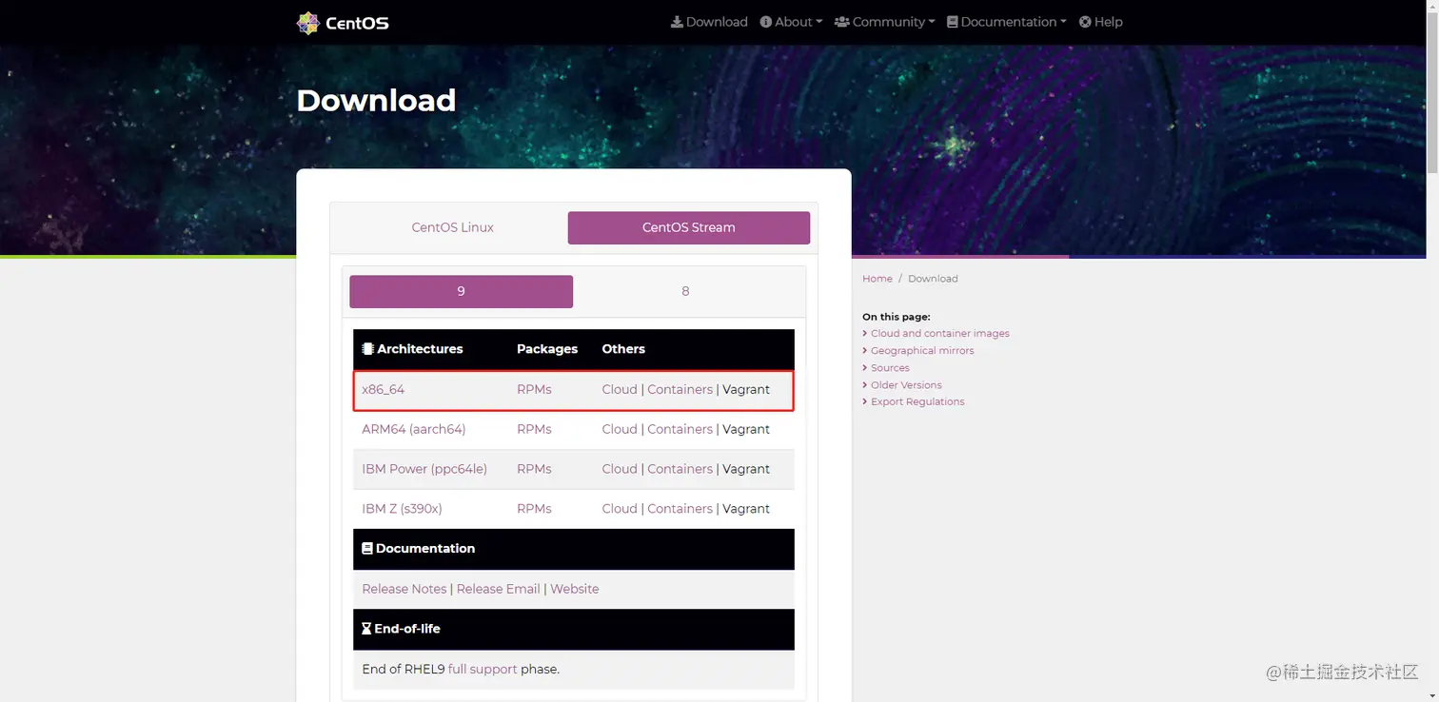Click Vagrant in the IBM Power row
This screenshot has width=1439, height=702.
746,469
